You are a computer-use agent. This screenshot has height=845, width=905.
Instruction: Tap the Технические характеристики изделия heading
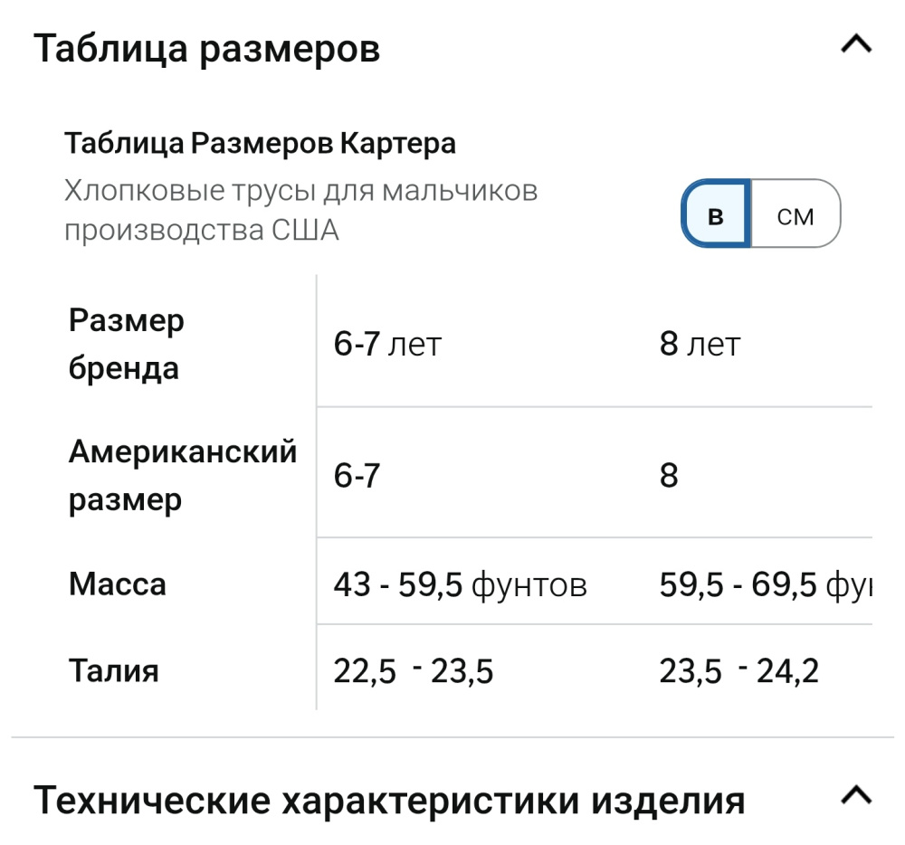click(x=389, y=801)
